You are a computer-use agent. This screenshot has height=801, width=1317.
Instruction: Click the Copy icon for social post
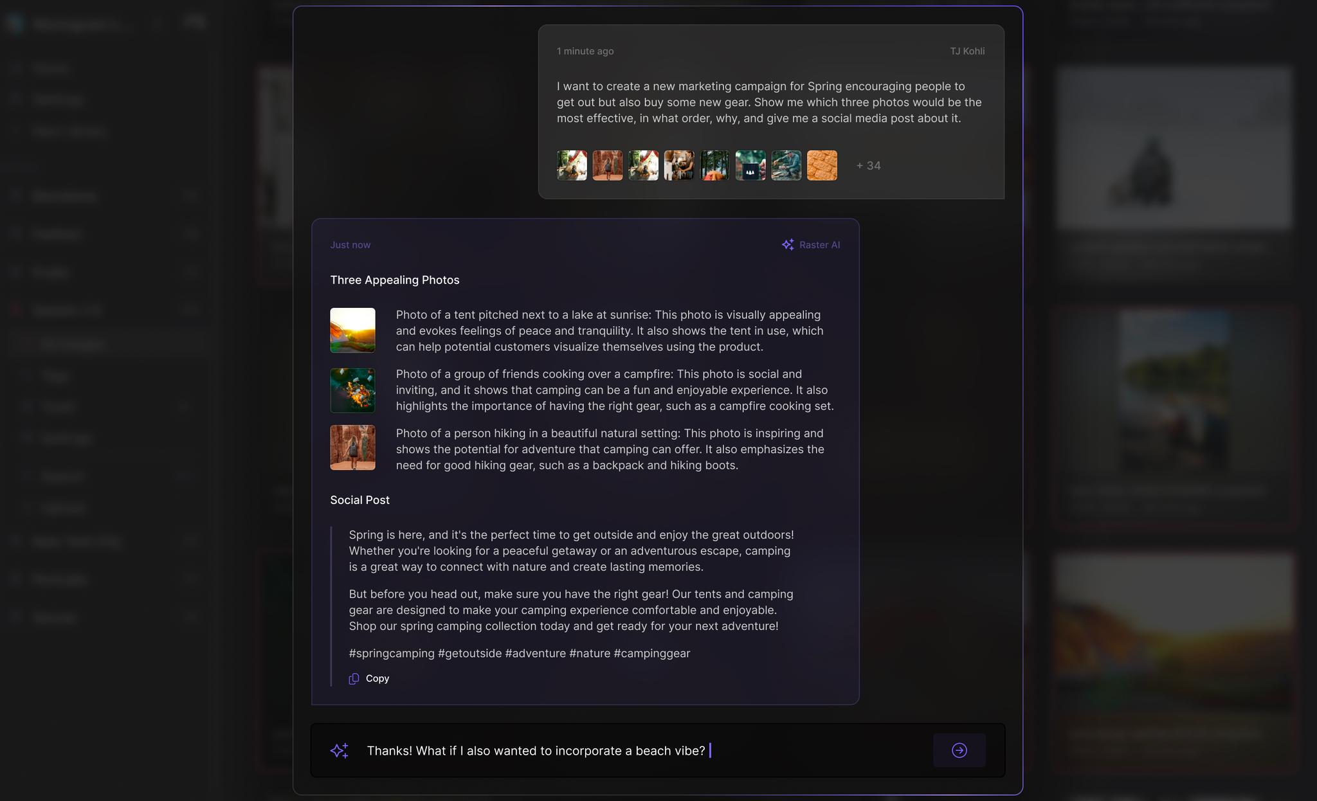click(354, 678)
